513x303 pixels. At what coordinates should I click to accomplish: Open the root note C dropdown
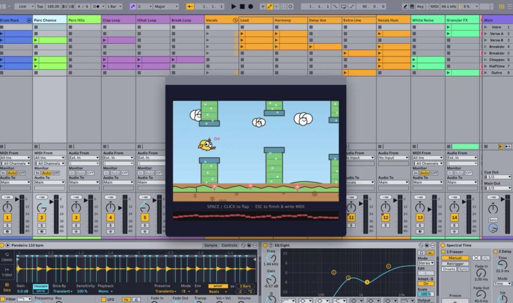pos(145,6)
